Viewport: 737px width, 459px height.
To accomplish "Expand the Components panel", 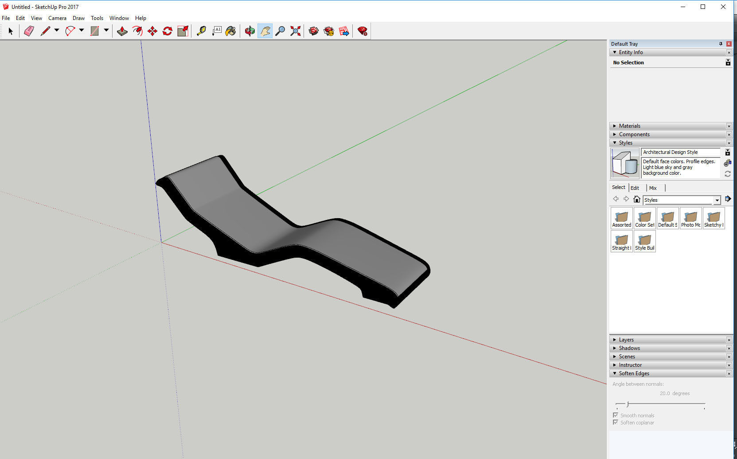I will (x=615, y=134).
